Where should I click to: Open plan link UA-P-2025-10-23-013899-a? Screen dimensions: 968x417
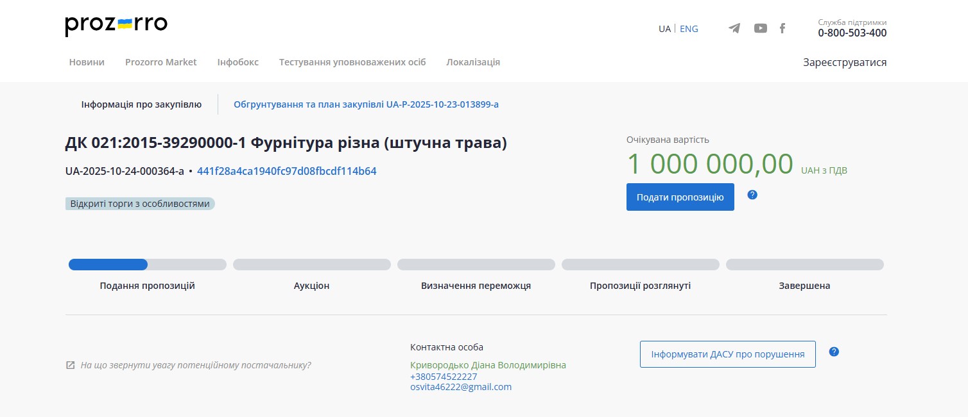click(366, 104)
